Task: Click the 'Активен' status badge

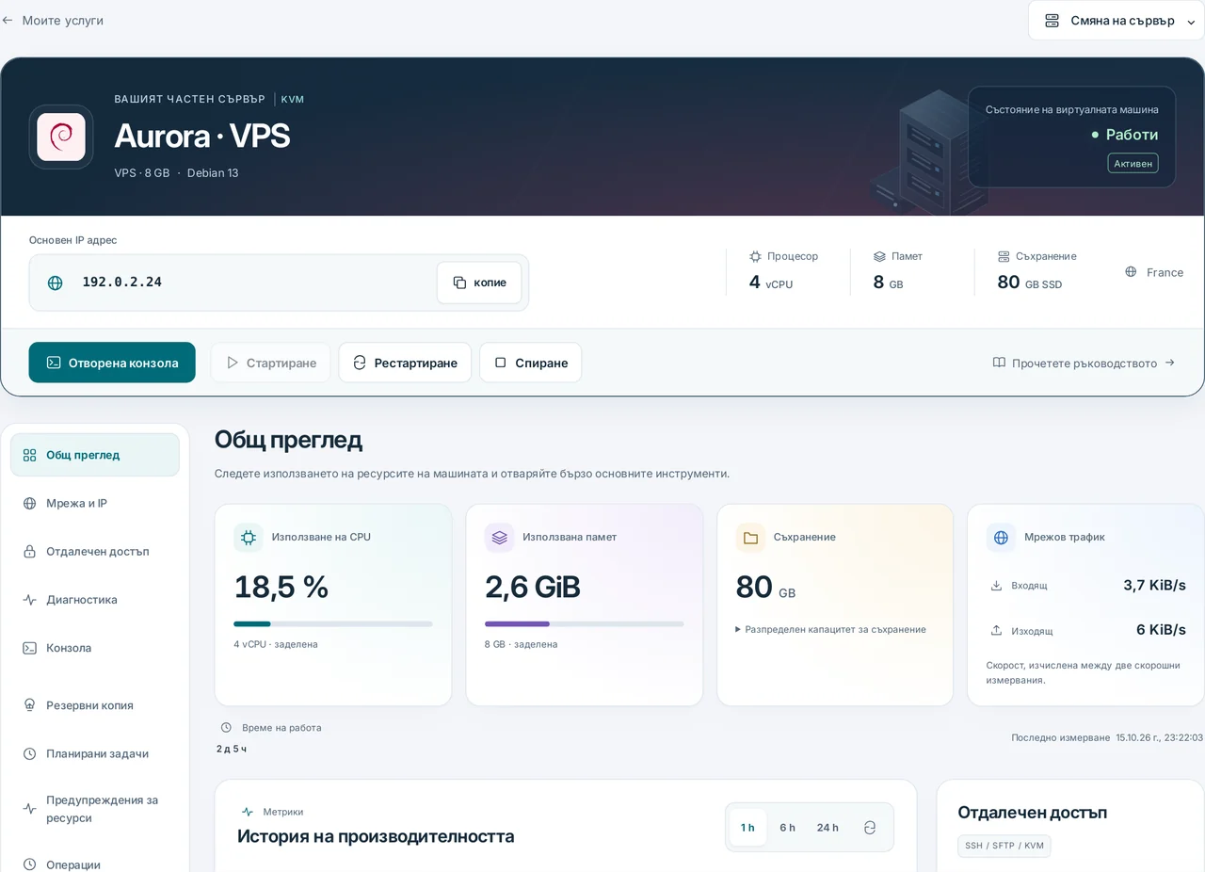Action: click(1133, 164)
